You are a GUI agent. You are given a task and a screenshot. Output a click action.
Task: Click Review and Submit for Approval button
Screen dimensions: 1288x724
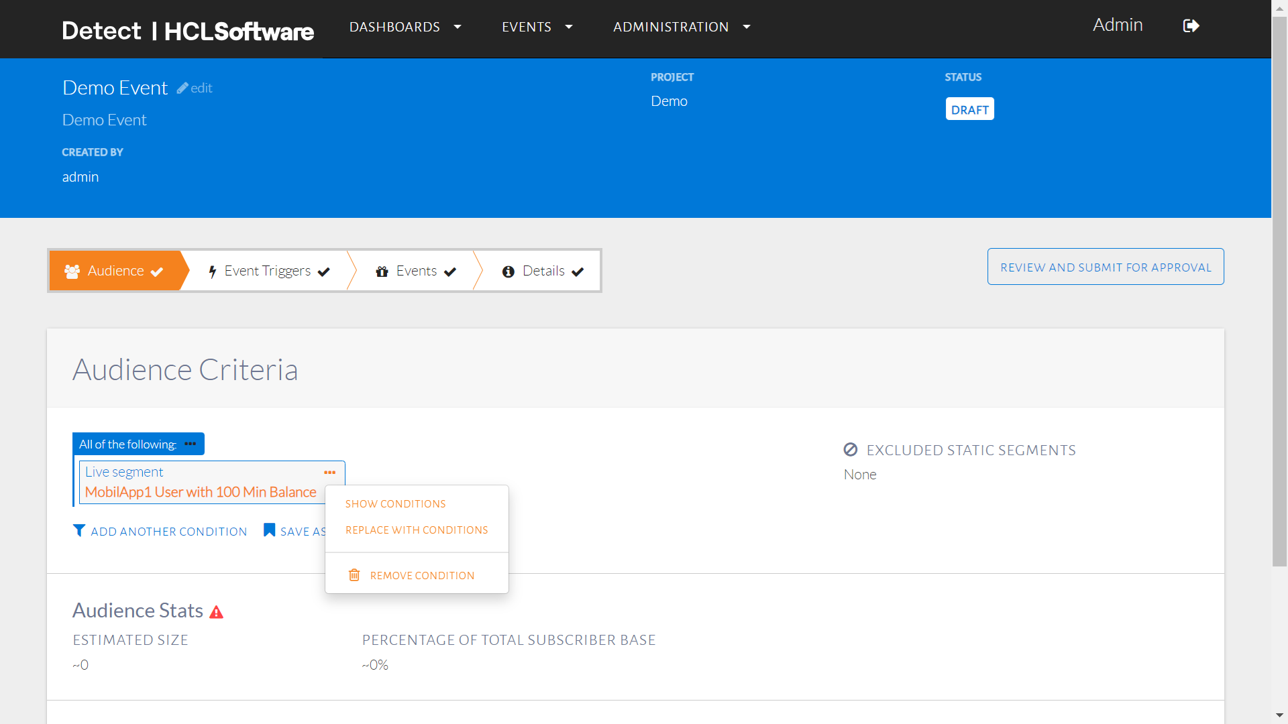coord(1106,267)
